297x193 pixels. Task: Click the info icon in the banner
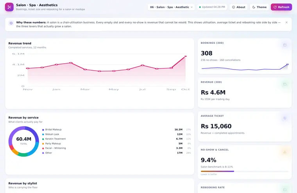click(11, 23)
